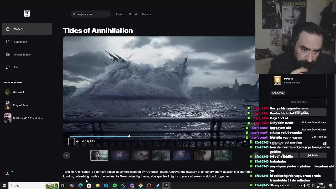Screen dimensions: 336x189
Task: Open File Explorer from taskbar
Action: [98, 186]
